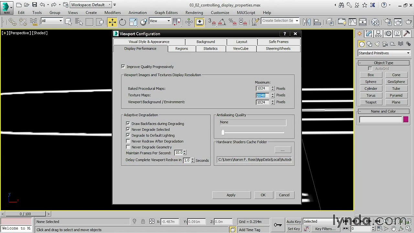Open the Standard Primitives dropdown
The width and height of the screenshot is (414, 233).
tap(384, 53)
